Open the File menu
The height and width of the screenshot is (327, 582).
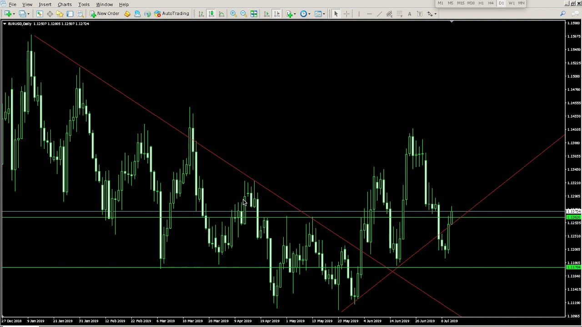click(x=13, y=5)
